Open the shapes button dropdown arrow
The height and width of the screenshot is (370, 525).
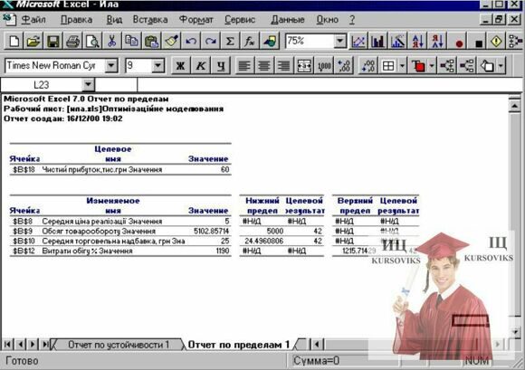(501, 65)
